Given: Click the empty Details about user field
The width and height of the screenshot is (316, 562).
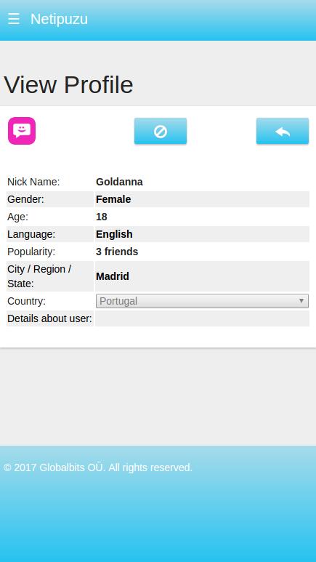Looking at the screenshot, I should point(202,318).
